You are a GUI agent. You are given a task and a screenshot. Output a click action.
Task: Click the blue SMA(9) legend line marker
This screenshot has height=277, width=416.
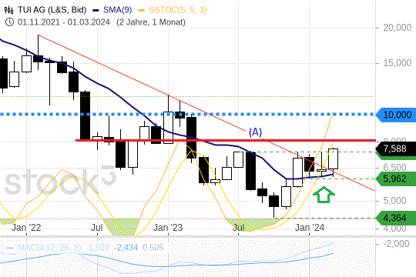(x=96, y=10)
